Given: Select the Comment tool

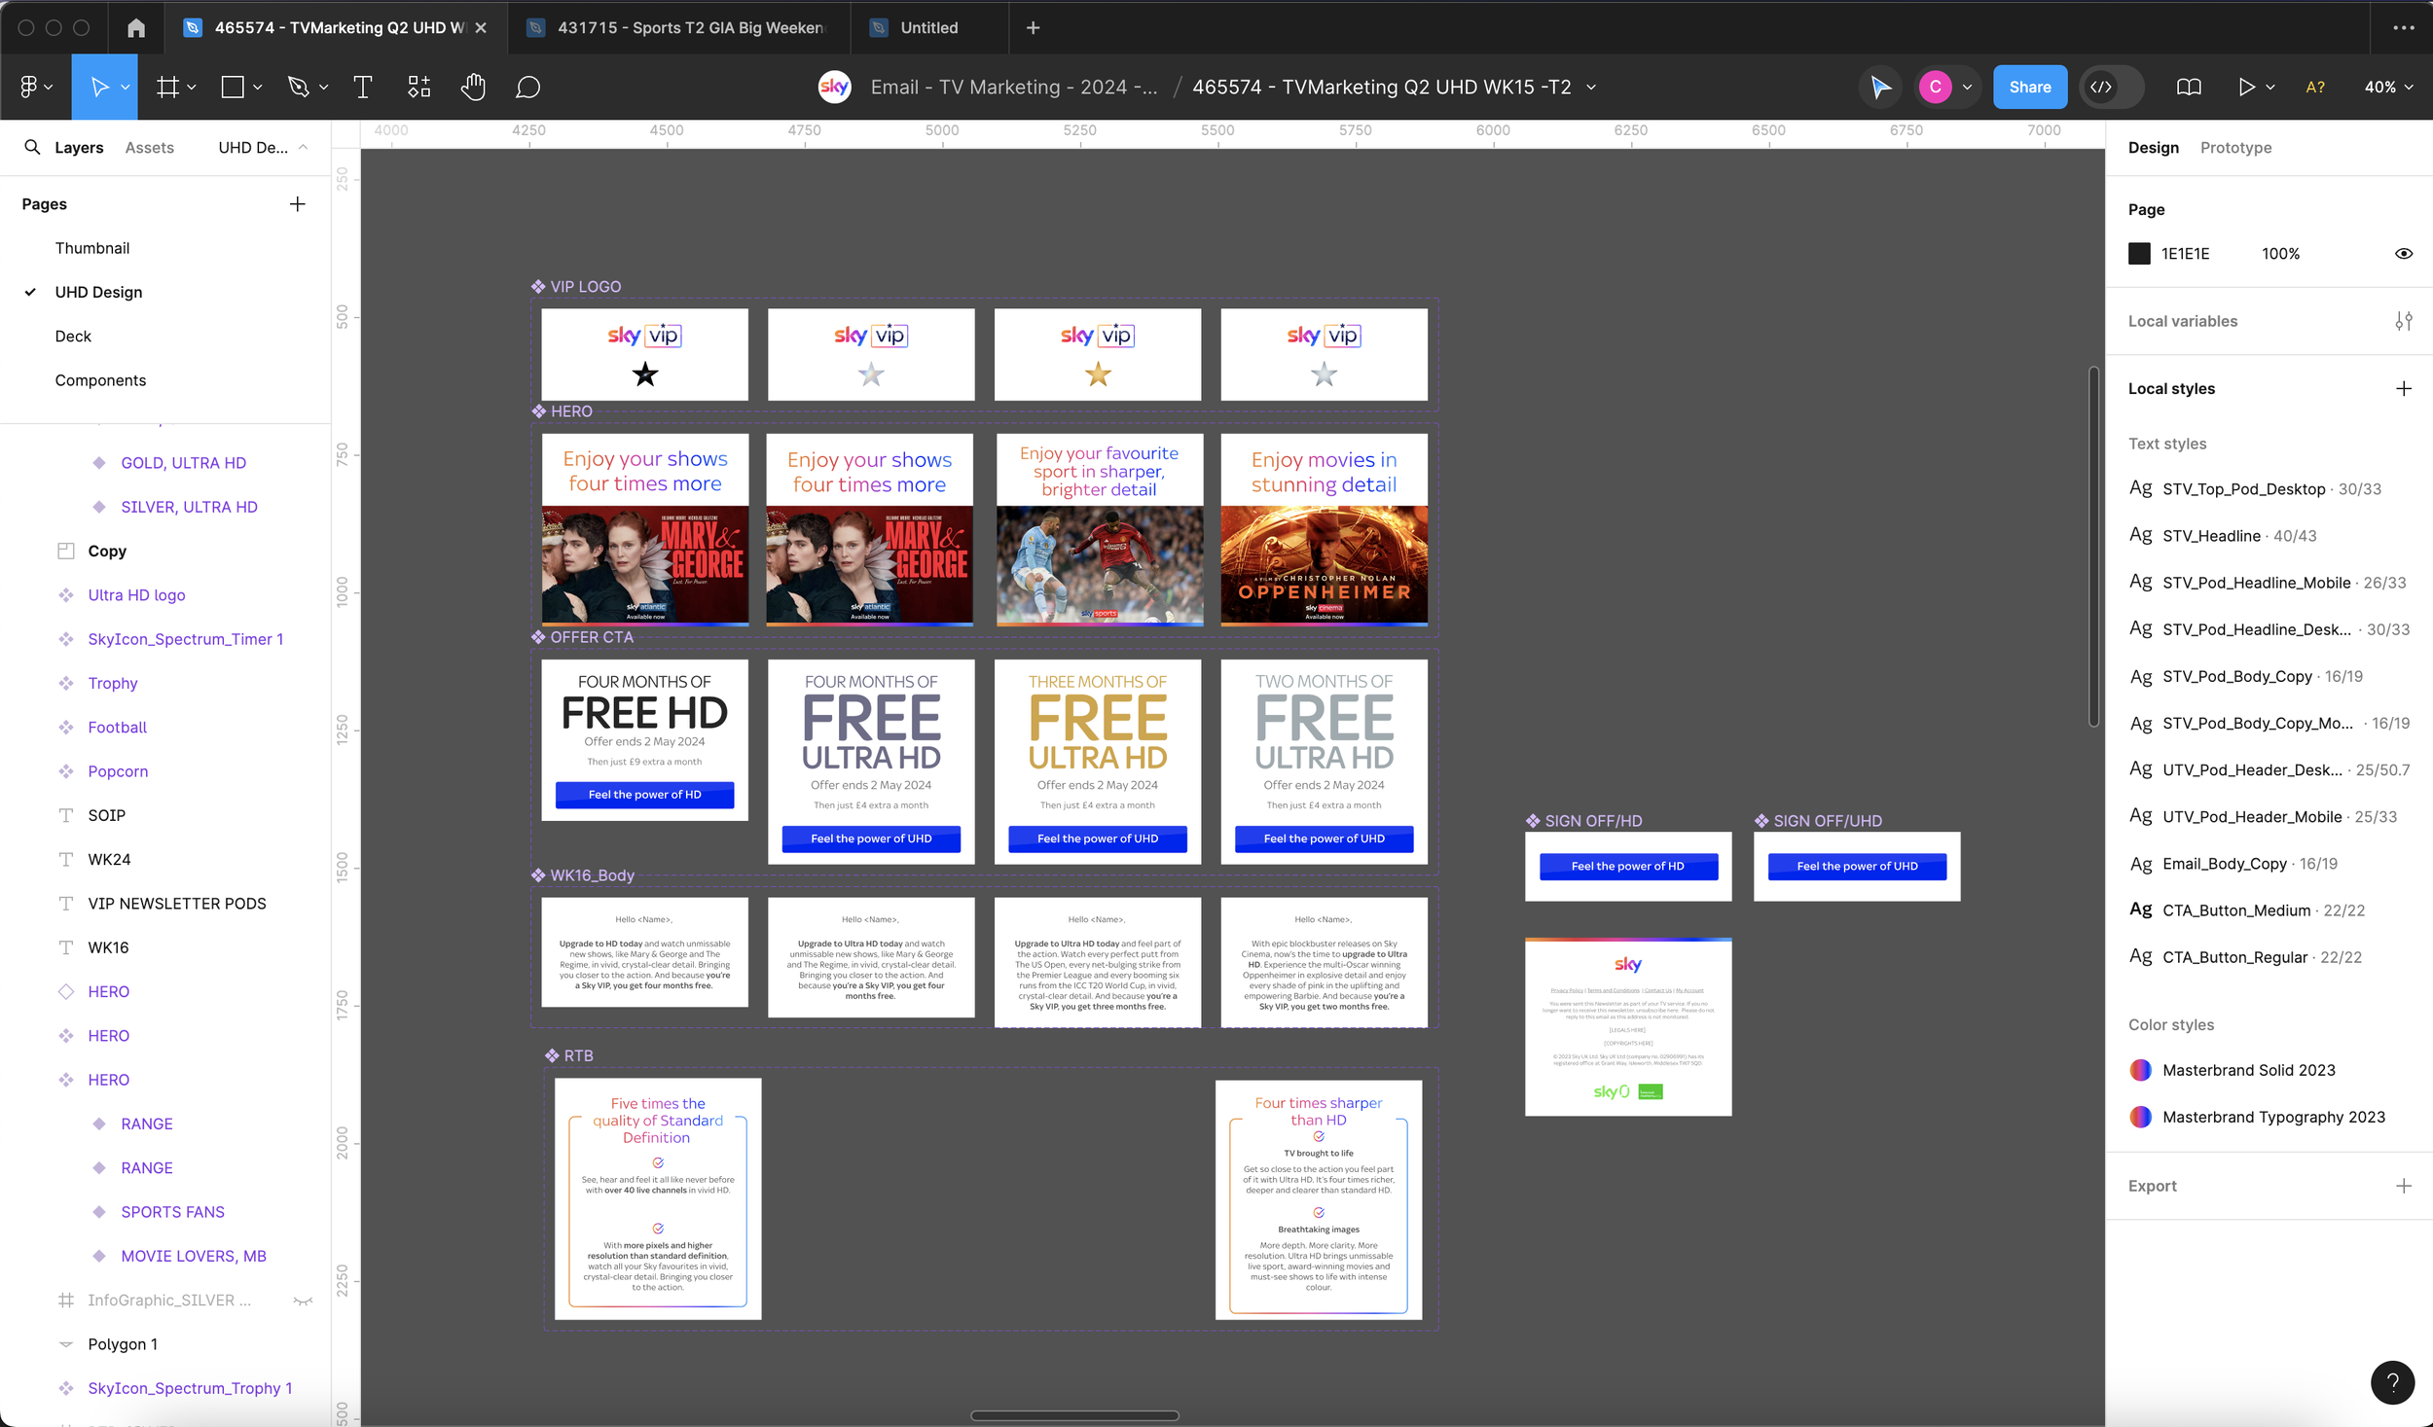Looking at the screenshot, I should (527, 88).
